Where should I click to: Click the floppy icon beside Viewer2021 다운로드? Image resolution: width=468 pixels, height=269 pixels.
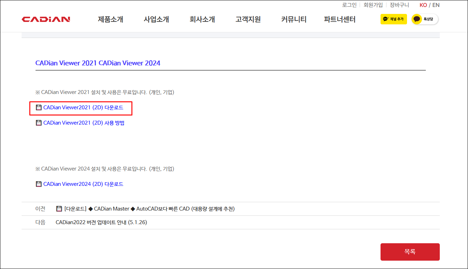(39, 108)
